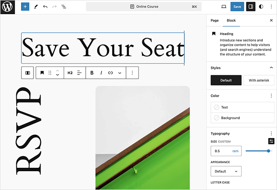Apply the With asterisk style
The image size is (277, 190).
(259, 80)
